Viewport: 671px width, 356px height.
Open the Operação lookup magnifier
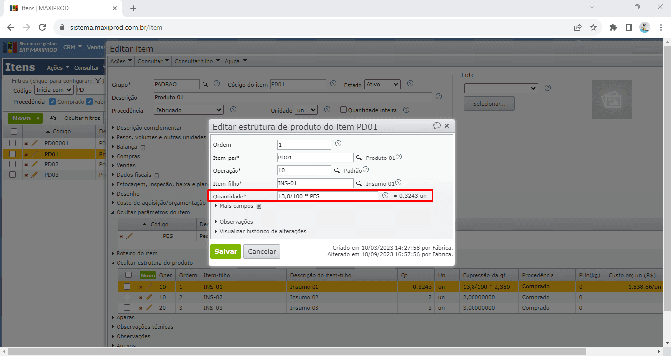[337, 170]
